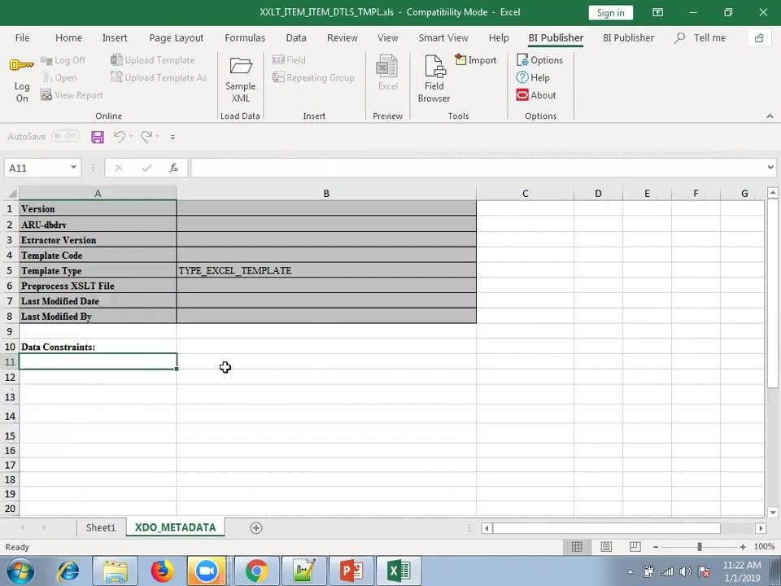Viewport: 781px width, 586px height.
Task: Switch to the Formulas ribbon tab
Action: [x=245, y=38]
